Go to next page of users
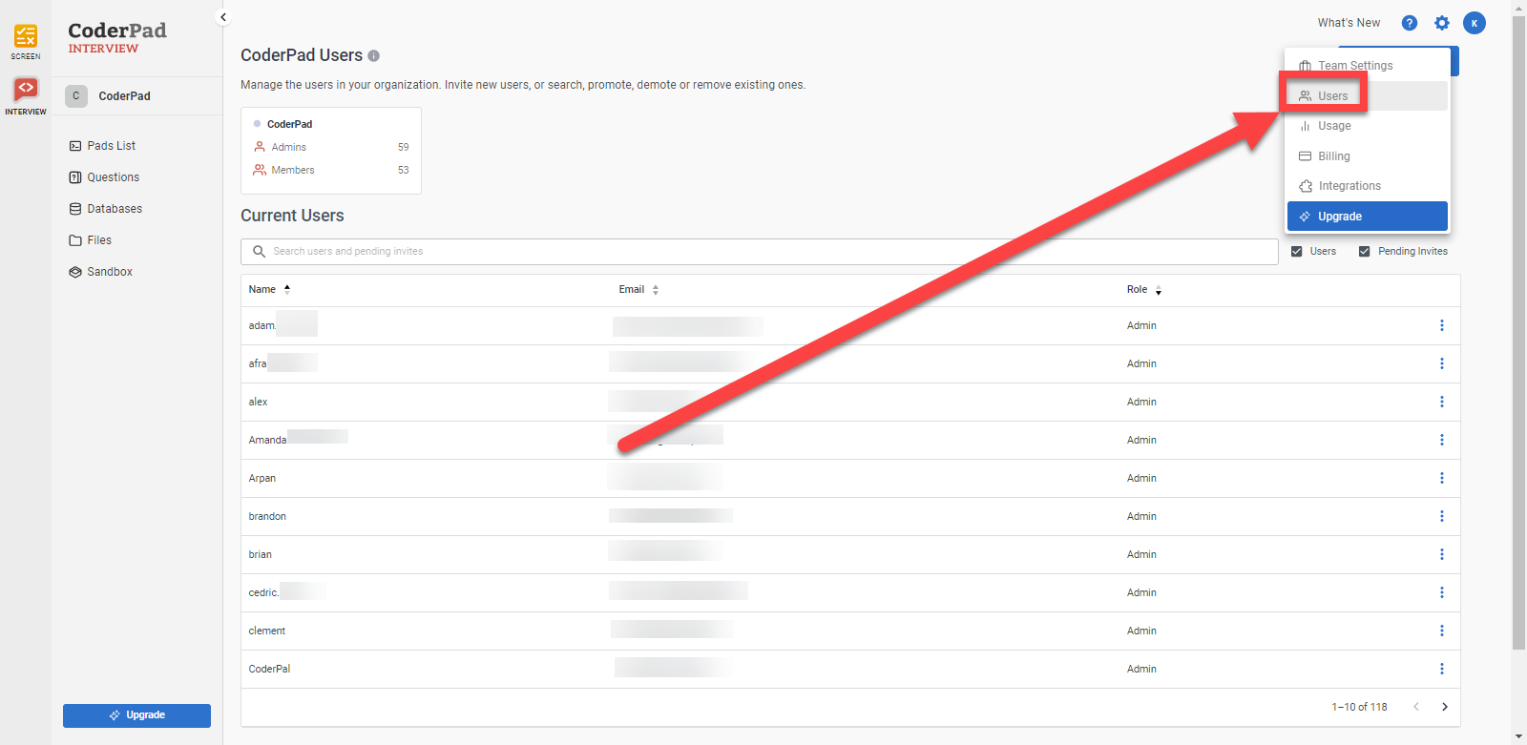Viewport: 1527px width, 745px height. pyautogui.click(x=1444, y=707)
